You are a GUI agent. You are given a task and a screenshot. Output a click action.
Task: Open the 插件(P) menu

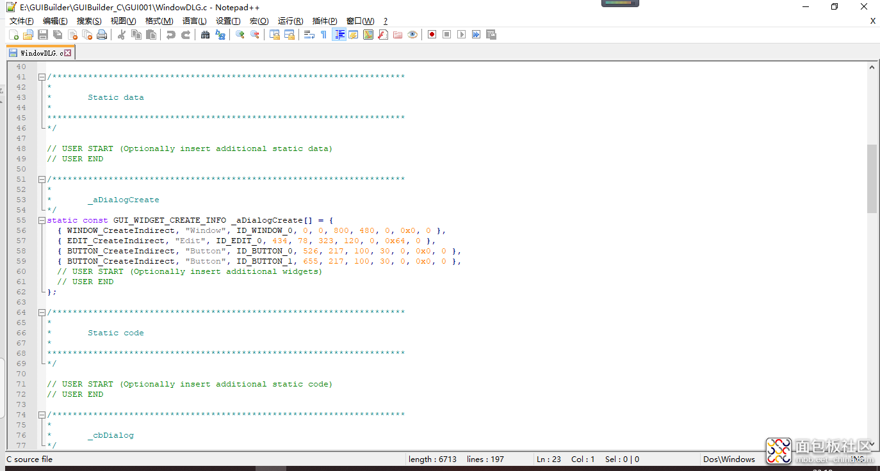325,21
